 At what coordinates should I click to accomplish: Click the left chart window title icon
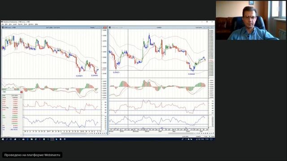(x=3, y=28)
